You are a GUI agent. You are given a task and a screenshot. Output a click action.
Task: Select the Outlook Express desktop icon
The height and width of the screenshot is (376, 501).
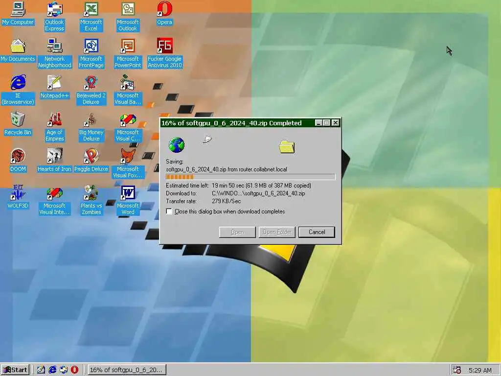pyautogui.click(x=54, y=16)
